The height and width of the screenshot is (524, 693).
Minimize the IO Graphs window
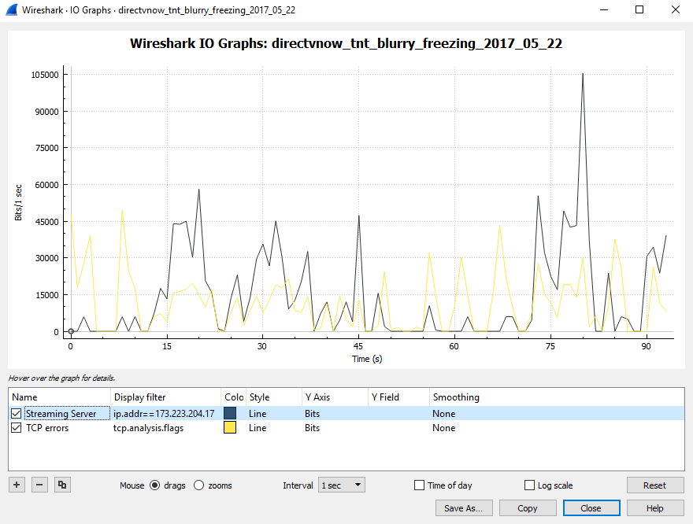[604, 9]
